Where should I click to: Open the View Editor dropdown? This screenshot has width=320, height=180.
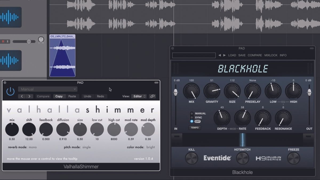click(139, 96)
